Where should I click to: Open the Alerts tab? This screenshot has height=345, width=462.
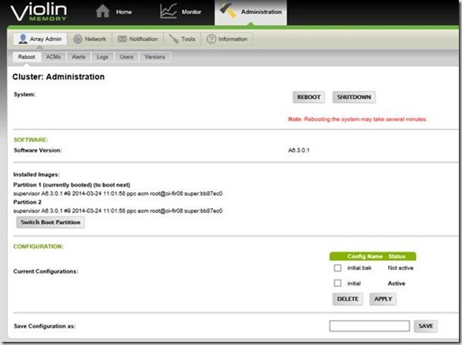click(x=79, y=57)
